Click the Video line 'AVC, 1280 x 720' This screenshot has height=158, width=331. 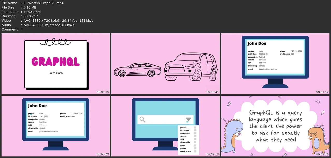click(x=59, y=21)
